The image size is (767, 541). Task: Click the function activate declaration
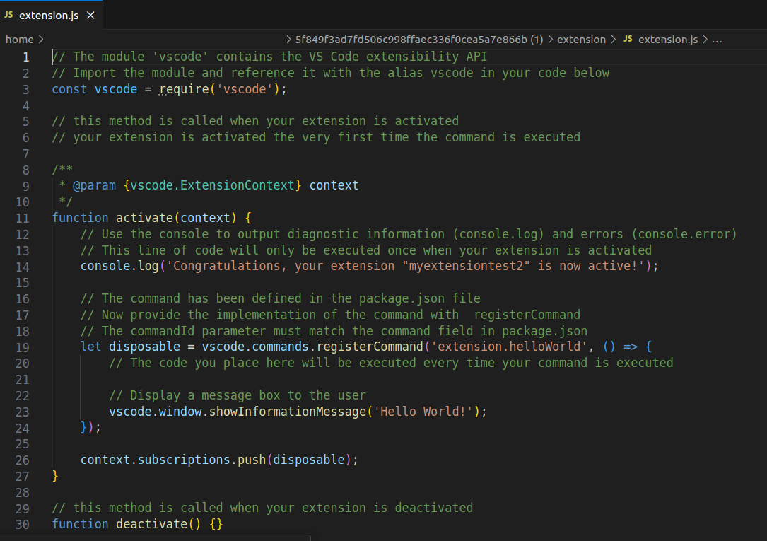click(x=144, y=217)
